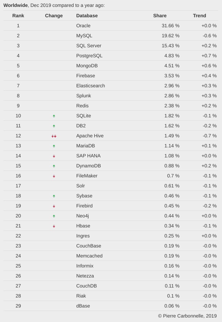The image size is (222, 322).
Task: Click the Share column header
Action: coord(160,16)
